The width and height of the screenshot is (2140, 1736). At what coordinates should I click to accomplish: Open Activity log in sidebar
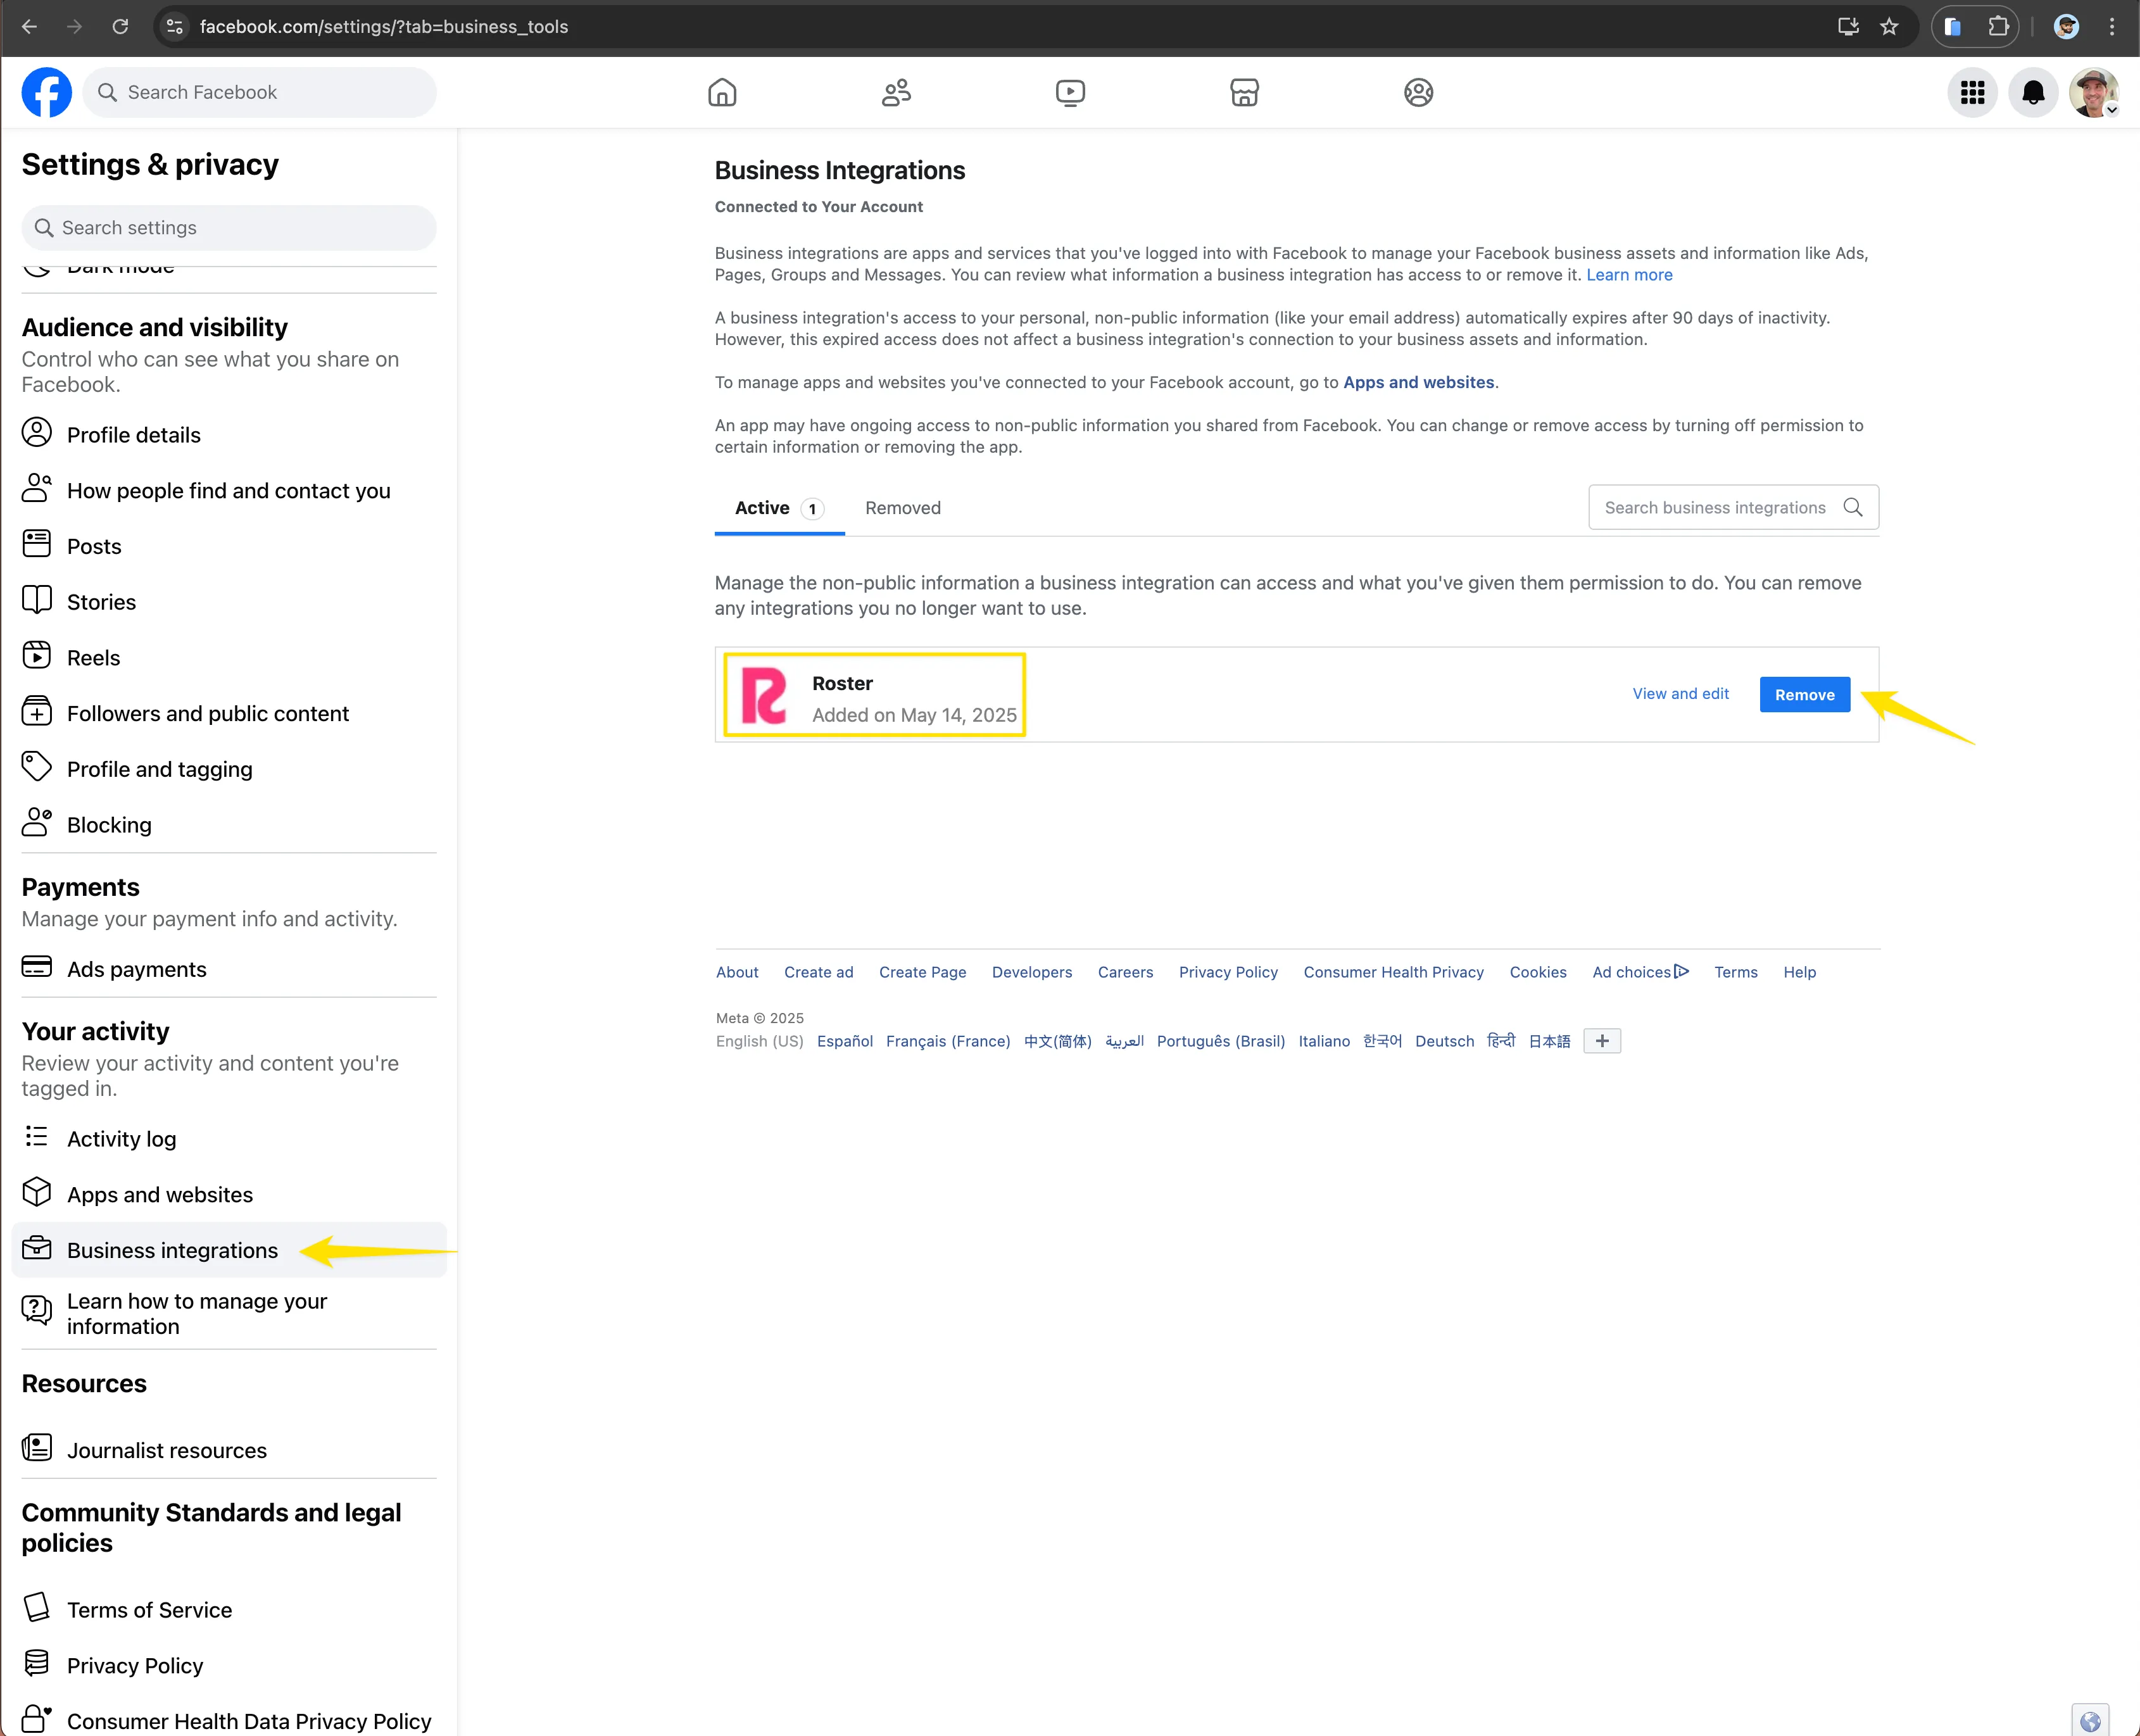[x=229, y=1139]
